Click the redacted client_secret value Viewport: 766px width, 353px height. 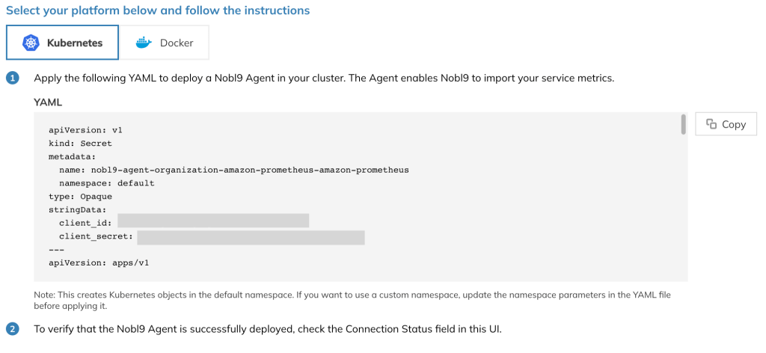[251, 238]
